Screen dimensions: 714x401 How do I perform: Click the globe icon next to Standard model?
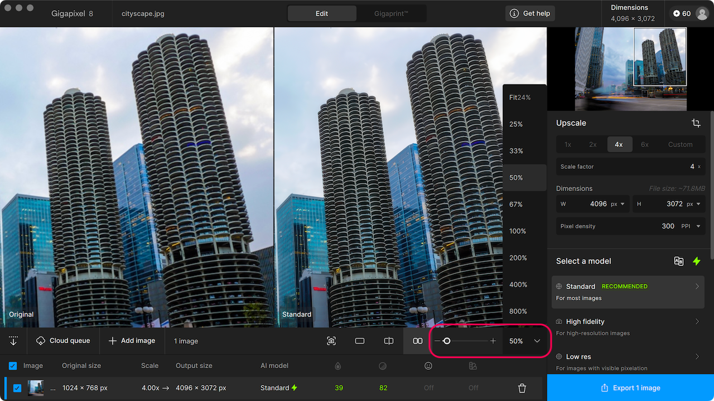(x=559, y=286)
